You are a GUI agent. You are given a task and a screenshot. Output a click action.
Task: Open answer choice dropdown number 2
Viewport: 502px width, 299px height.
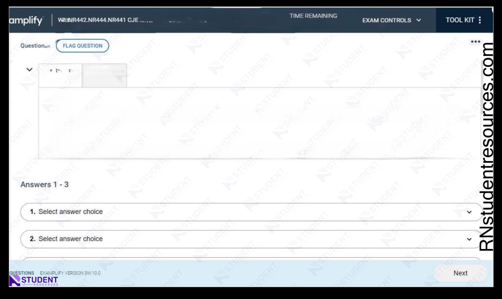251,239
